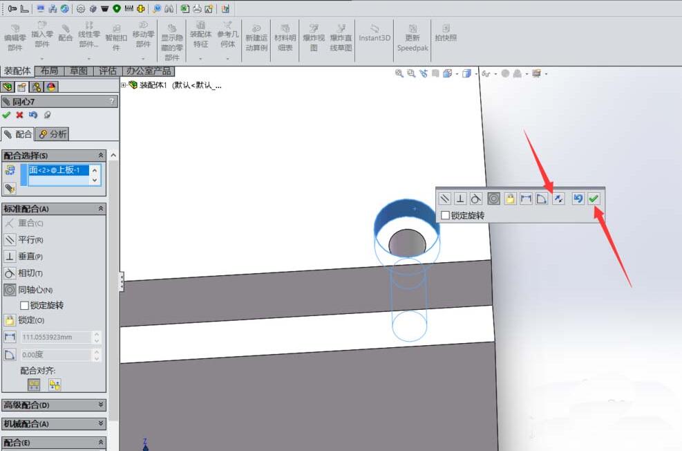Select the perpendicular mate in popup toolbar
682x451 pixels.
pyautogui.click(x=460, y=199)
